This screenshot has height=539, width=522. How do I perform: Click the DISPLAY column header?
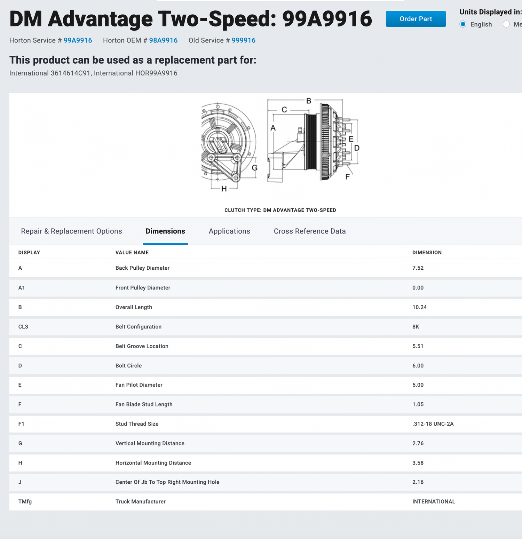(x=29, y=253)
